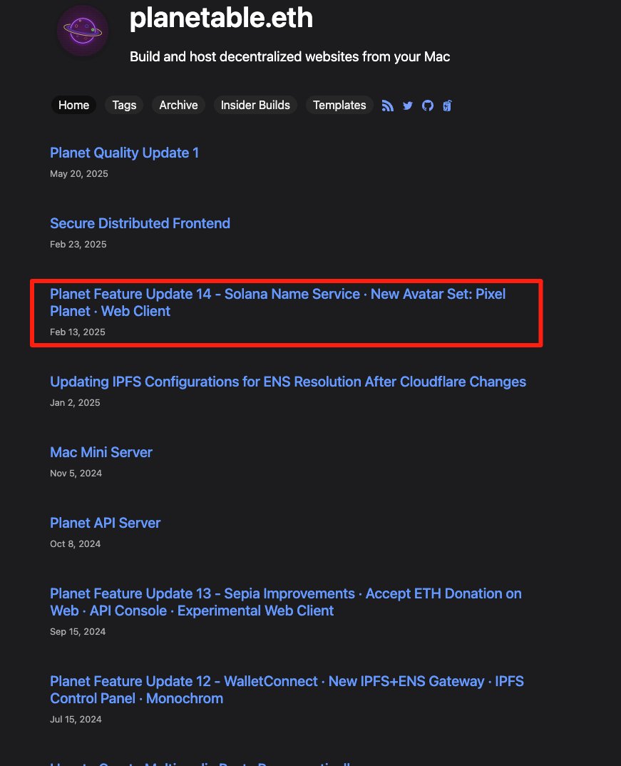Click the tagline about decentralized websites
The height and width of the screenshot is (766, 621).
coord(289,56)
